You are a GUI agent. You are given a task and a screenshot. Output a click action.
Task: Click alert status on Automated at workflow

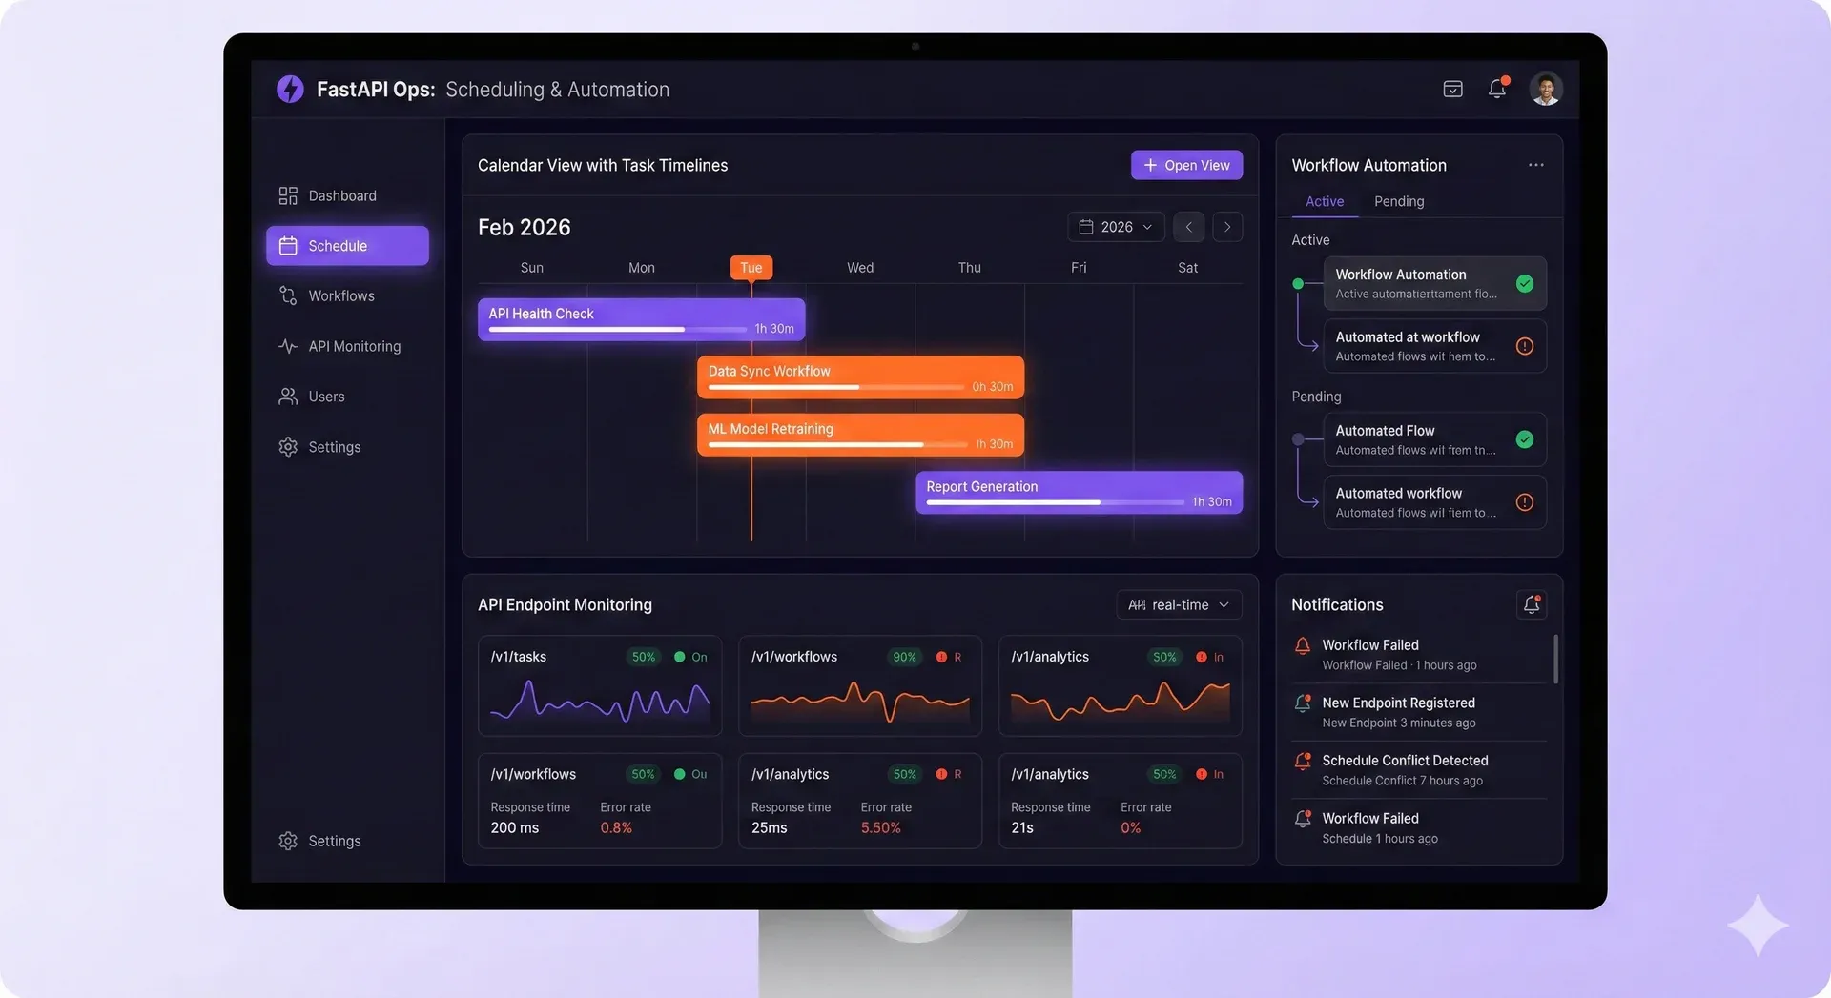1524,346
